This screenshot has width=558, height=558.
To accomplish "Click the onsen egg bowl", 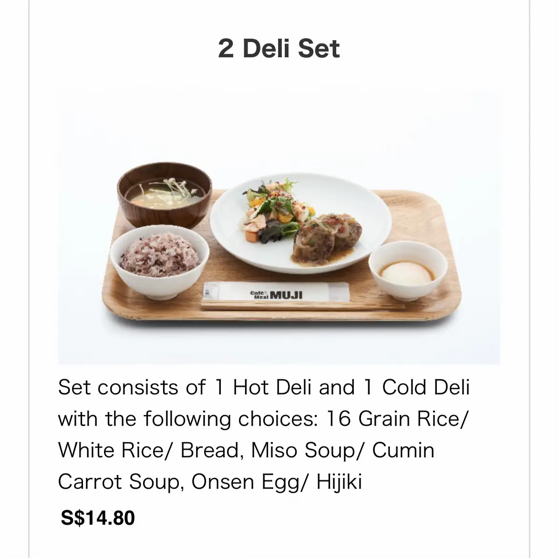I will point(408,269).
